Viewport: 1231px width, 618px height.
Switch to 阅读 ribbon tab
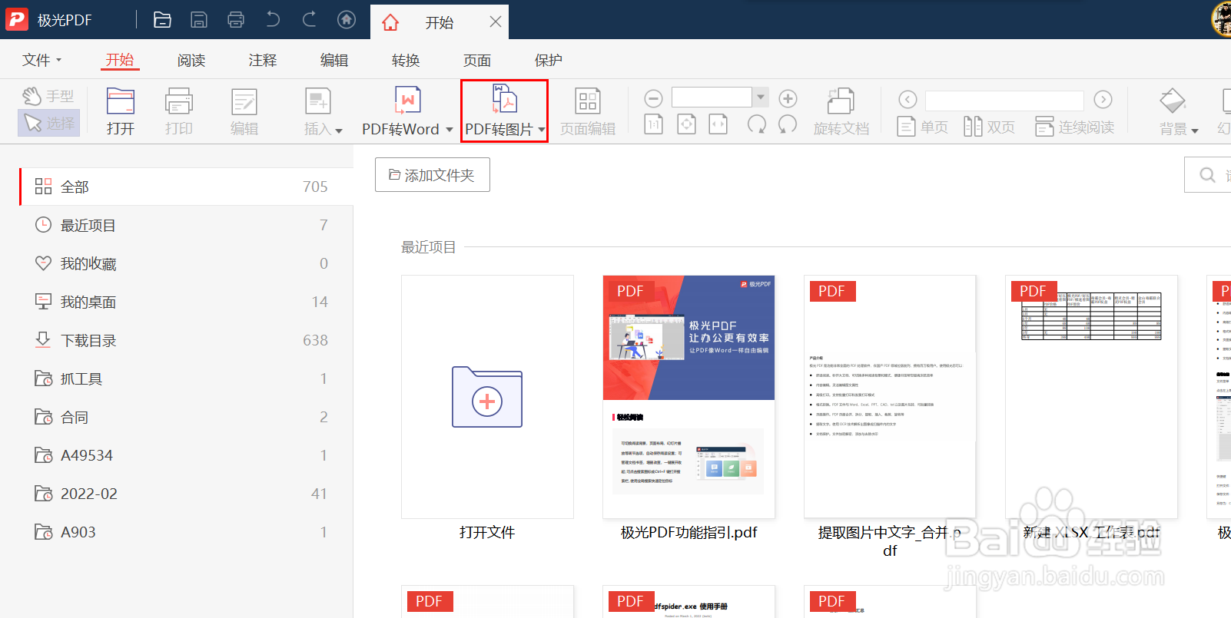tap(191, 60)
